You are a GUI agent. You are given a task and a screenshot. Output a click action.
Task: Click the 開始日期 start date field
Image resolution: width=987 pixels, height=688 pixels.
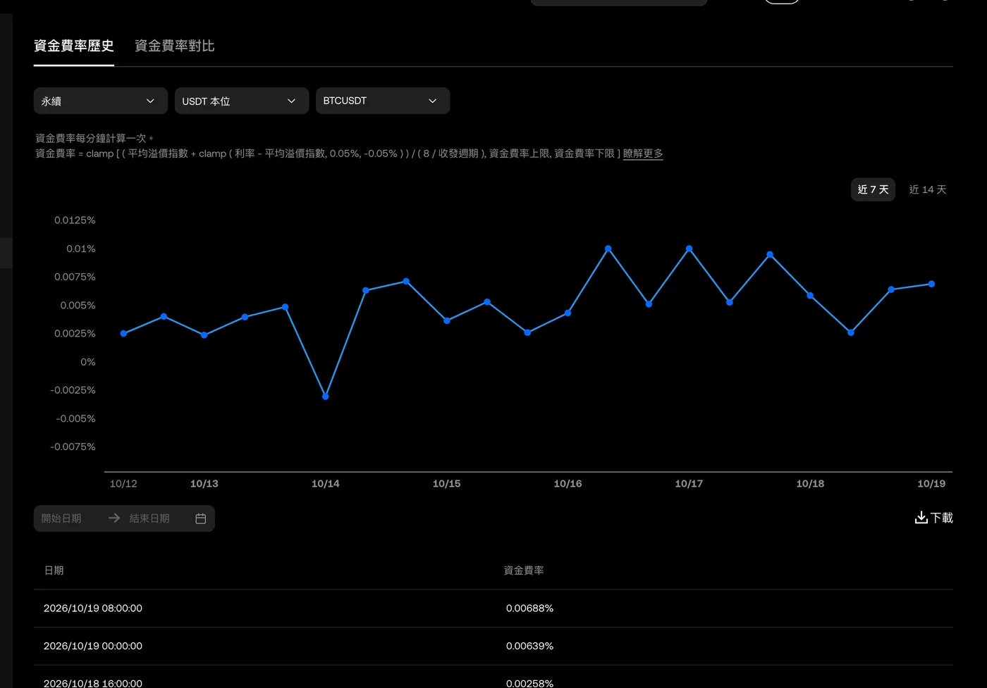pyautogui.click(x=61, y=518)
